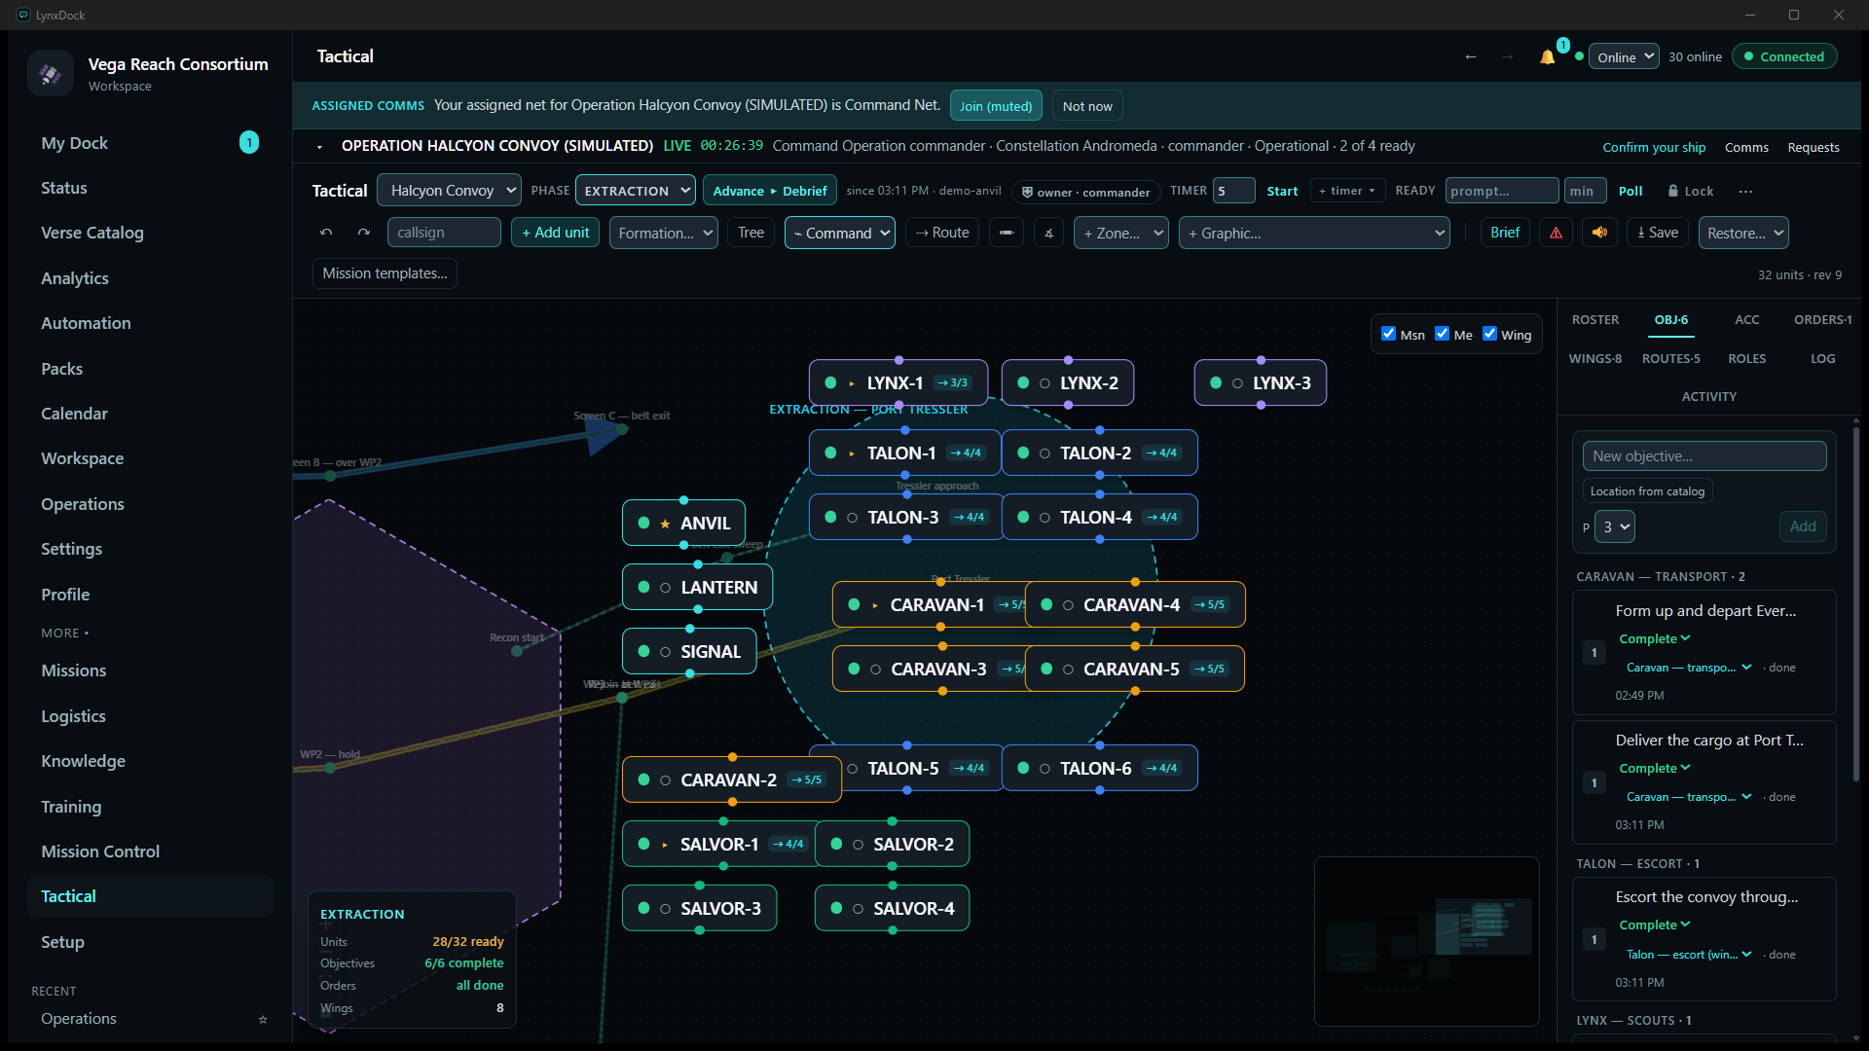Click the right panel scrollbar
The width and height of the screenshot is (1869, 1051).
pos(1856,603)
